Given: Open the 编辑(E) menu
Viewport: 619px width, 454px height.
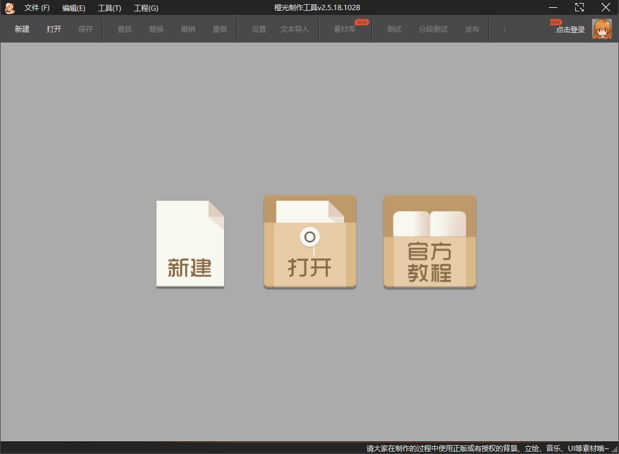Looking at the screenshot, I should (73, 8).
